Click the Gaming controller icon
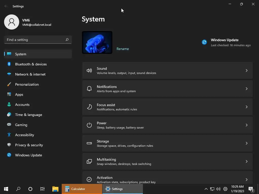The height and width of the screenshot is (194, 259). (9, 125)
